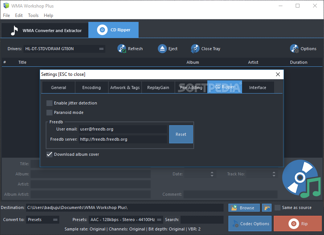Expand the Presets AAC dropdown
Screen dimensions: 324x235
[126, 220]
